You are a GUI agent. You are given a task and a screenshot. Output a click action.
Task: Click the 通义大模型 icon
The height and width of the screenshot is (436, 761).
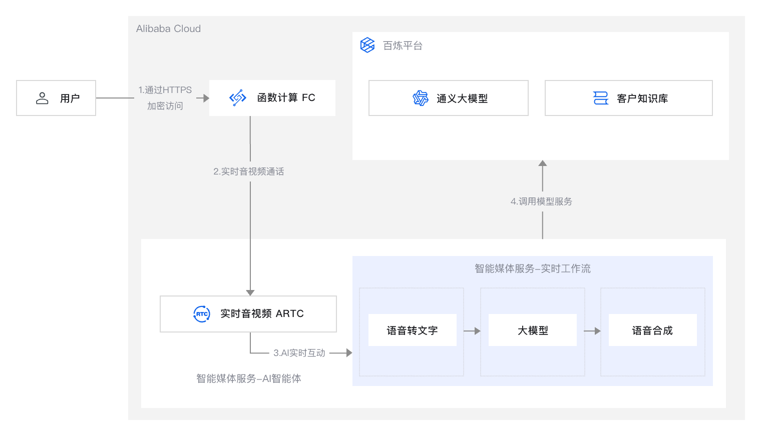coord(421,98)
